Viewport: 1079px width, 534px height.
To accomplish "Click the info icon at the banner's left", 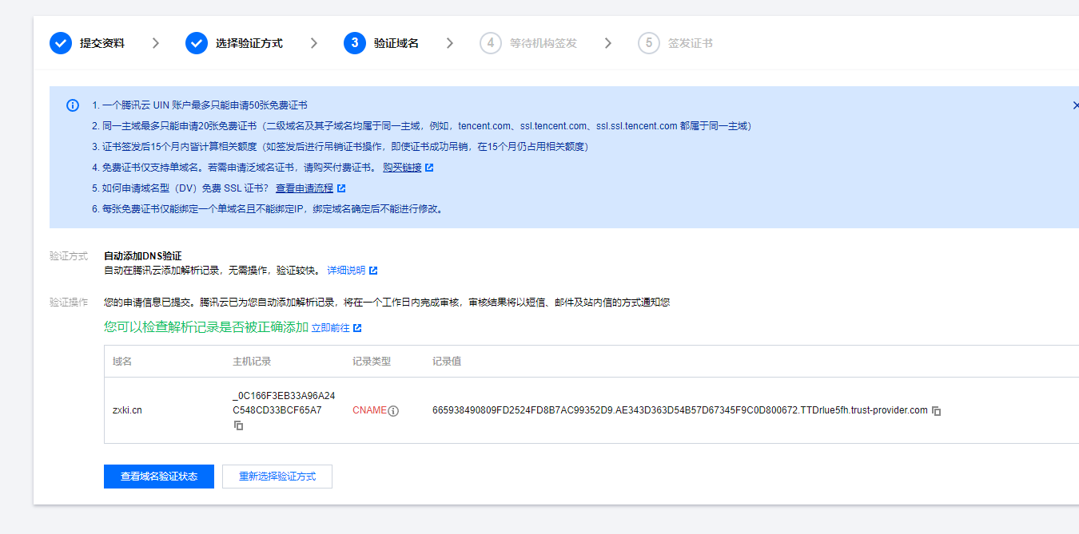I will [x=72, y=105].
